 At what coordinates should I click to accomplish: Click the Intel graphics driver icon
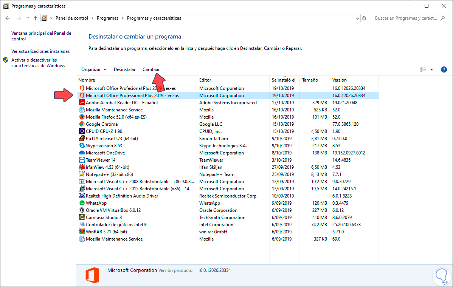[x=82, y=224]
